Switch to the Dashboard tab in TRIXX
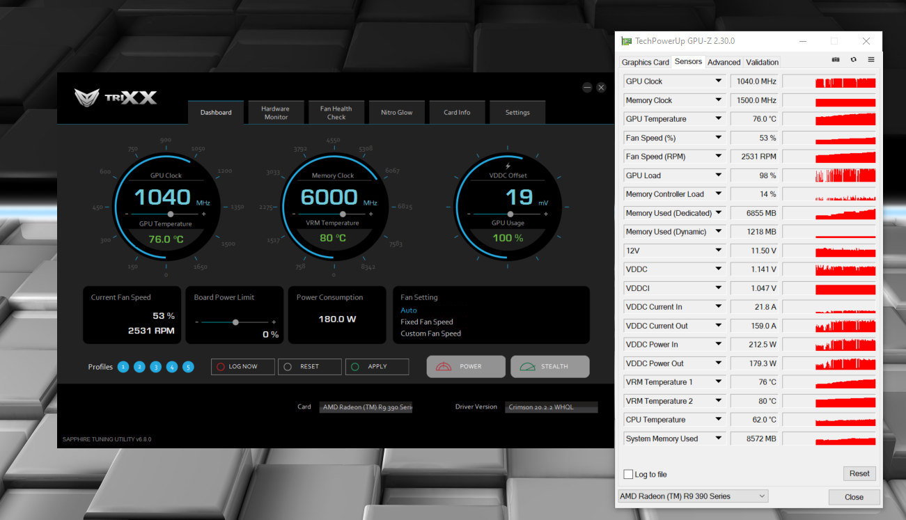 point(216,113)
